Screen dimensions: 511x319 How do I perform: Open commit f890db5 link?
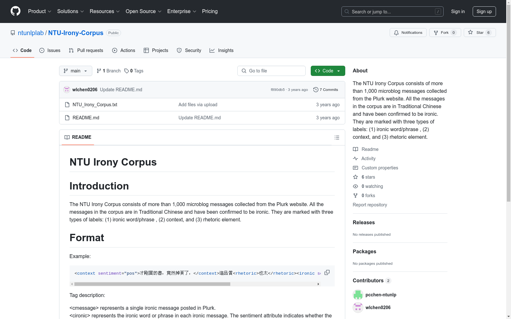click(x=278, y=90)
